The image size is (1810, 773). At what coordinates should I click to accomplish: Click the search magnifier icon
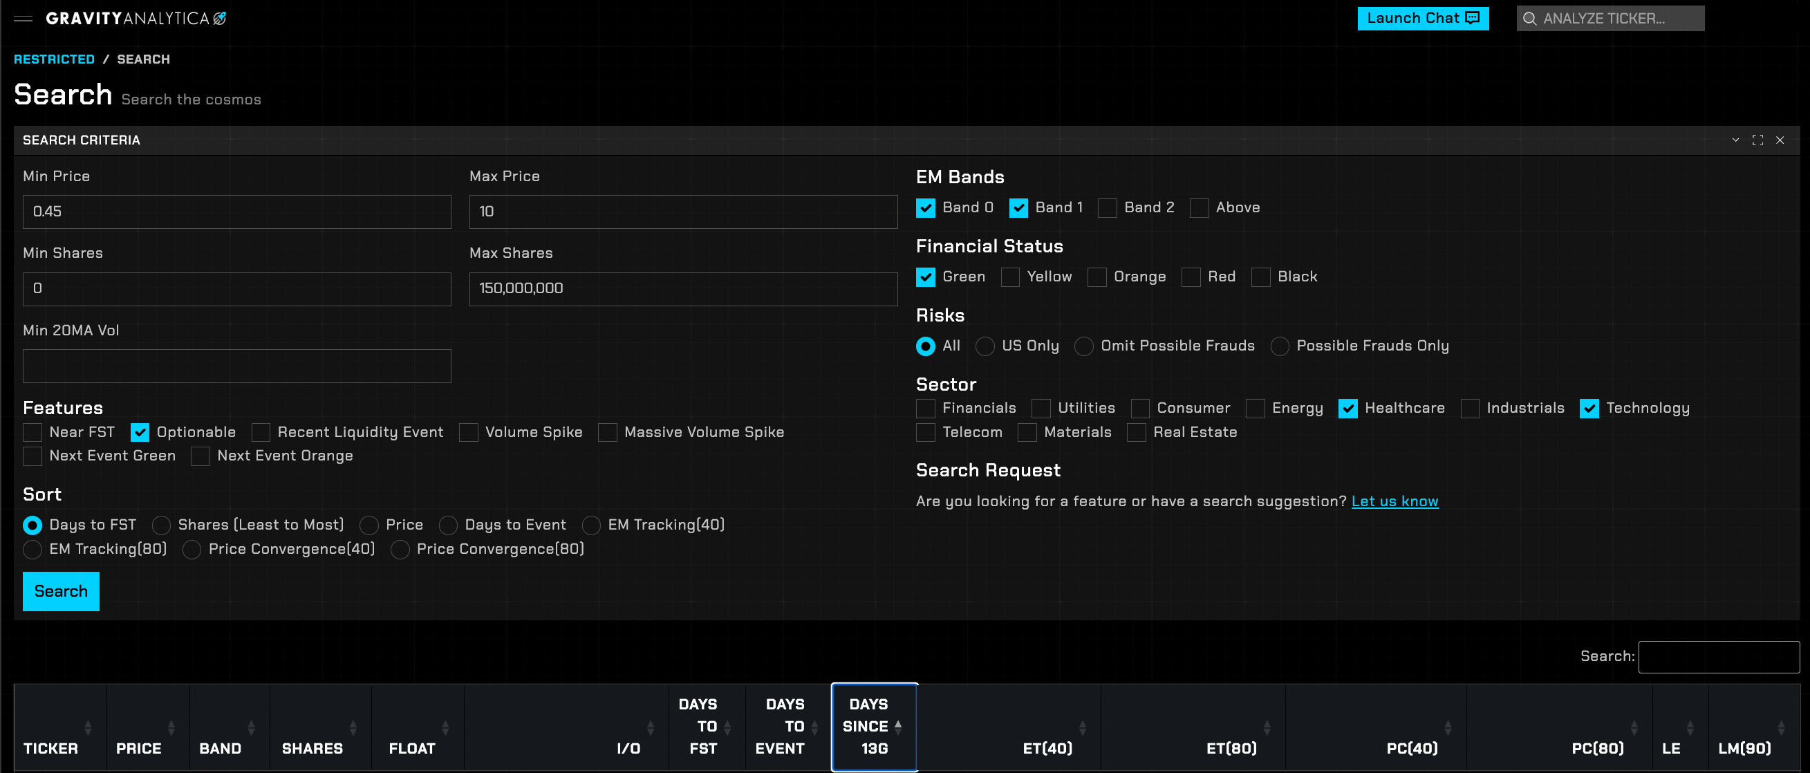click(x=1529, y=19)
